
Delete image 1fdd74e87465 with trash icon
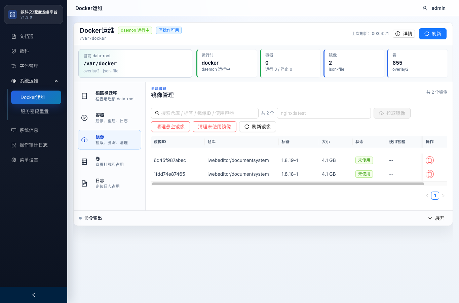(430, 174)
